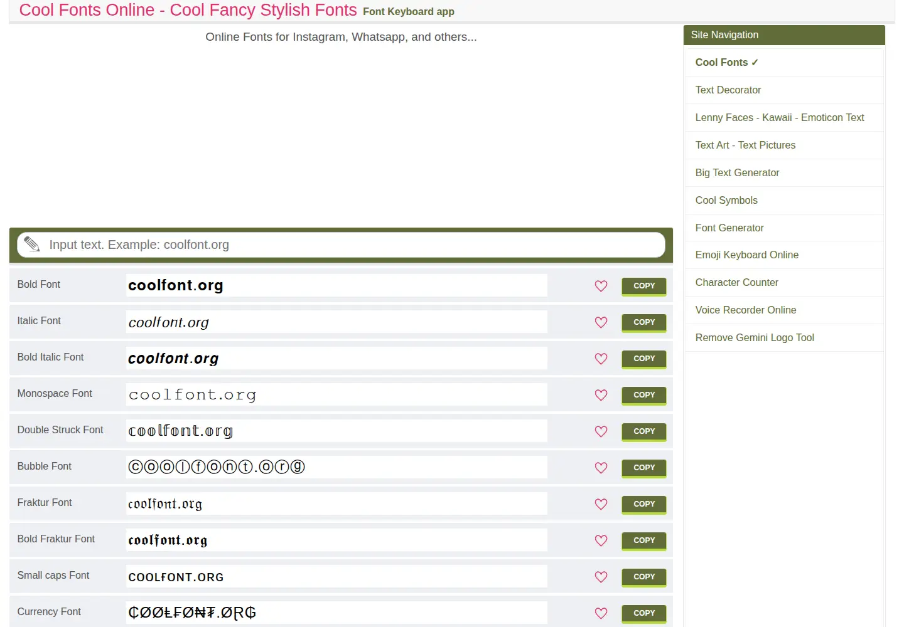Favorite the Bold Font heart icon
Viewport: 904px width, 627px height.
601,286
